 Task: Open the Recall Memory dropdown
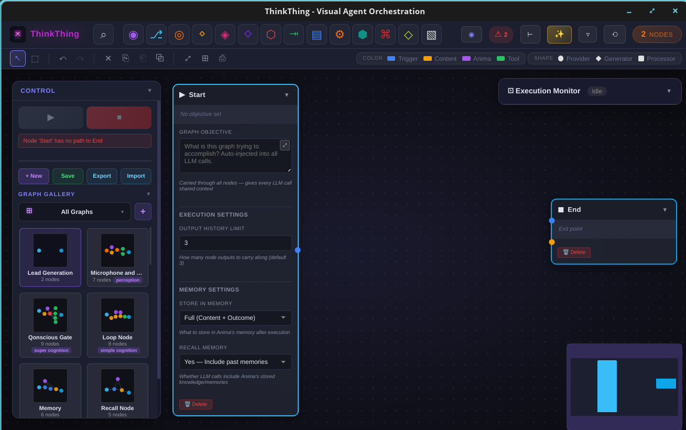235,362
